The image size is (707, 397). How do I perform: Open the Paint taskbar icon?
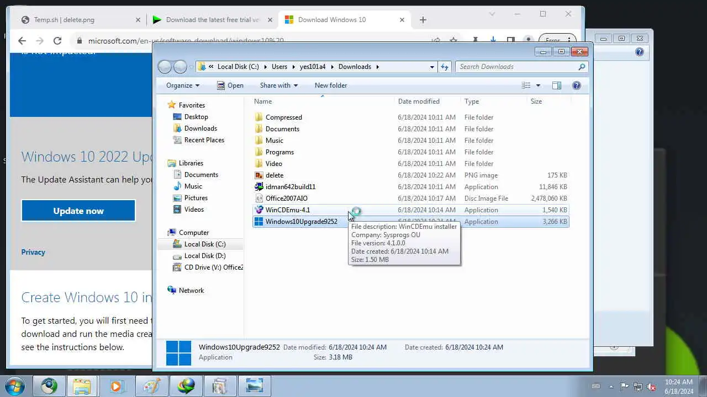click(151, 386)
